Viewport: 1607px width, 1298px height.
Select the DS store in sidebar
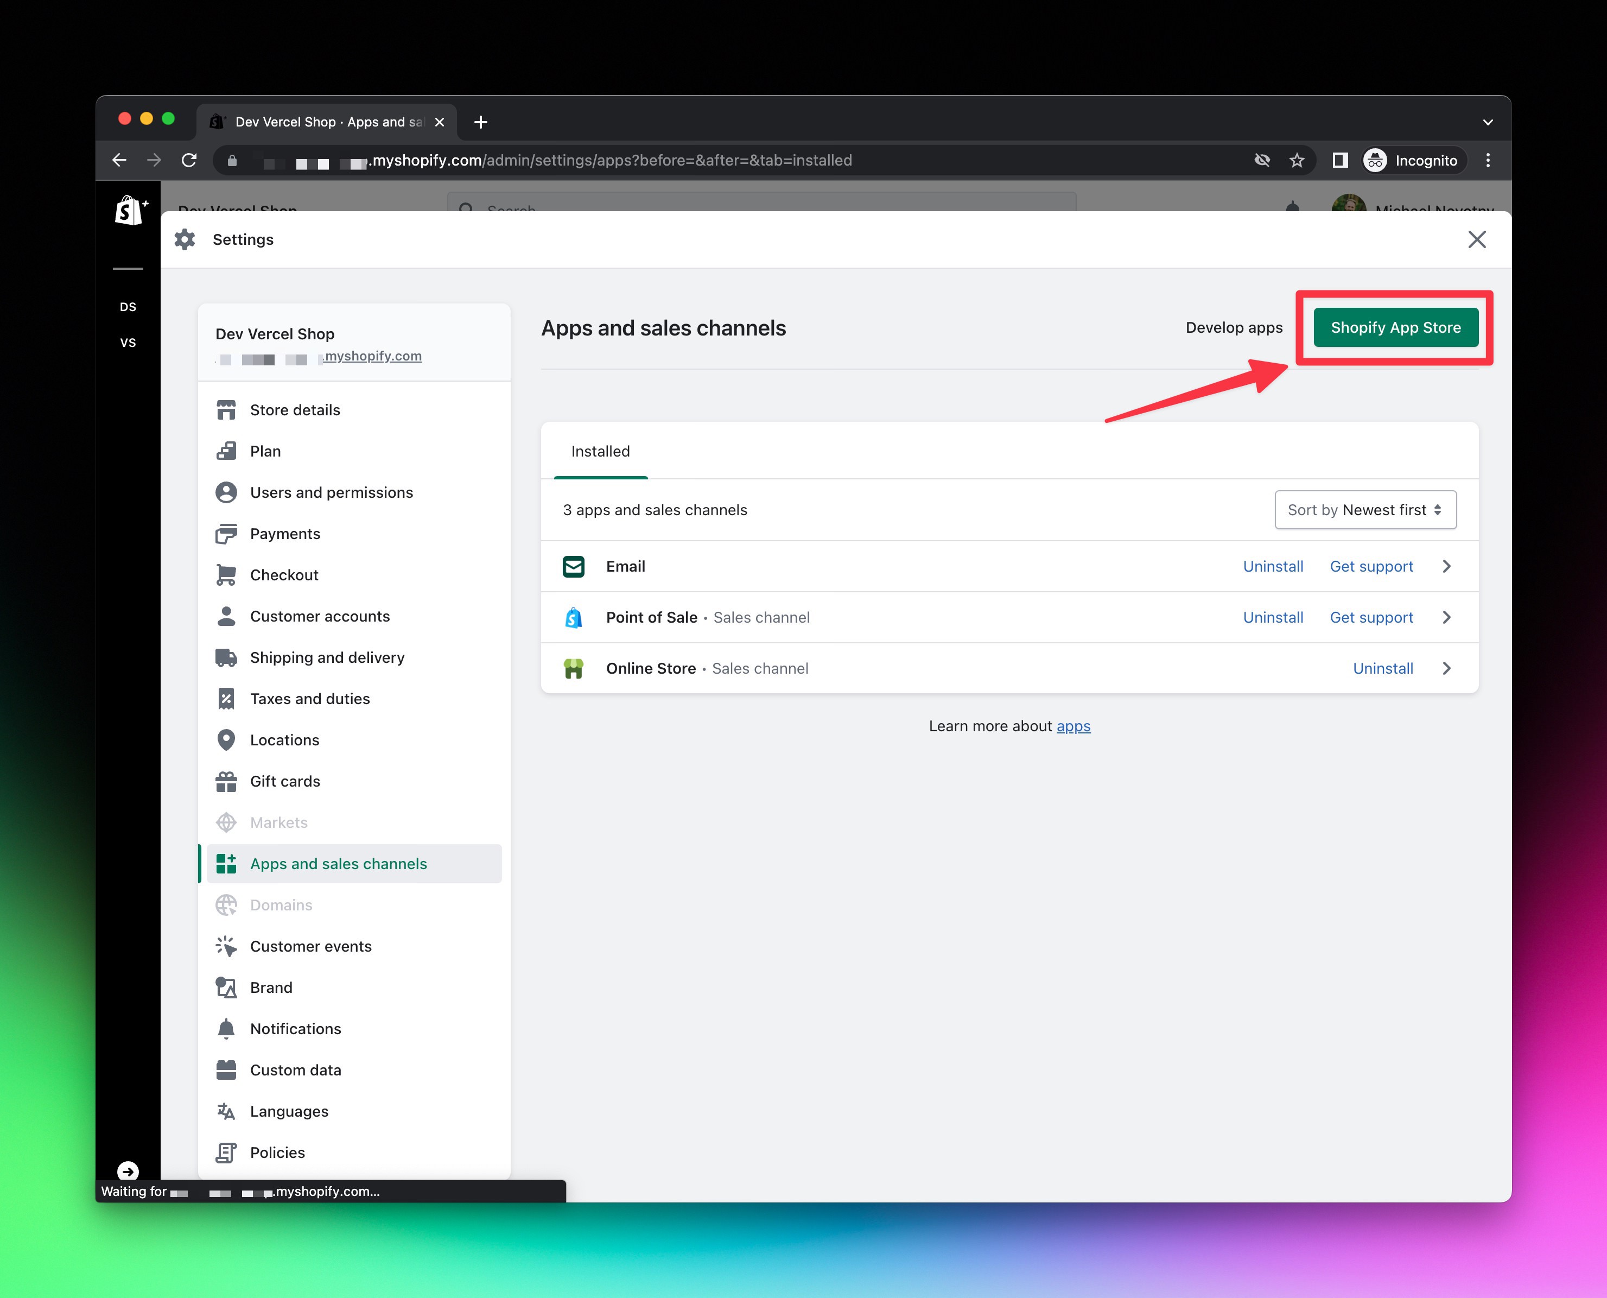pyautogui.click(x=128, y=307)
